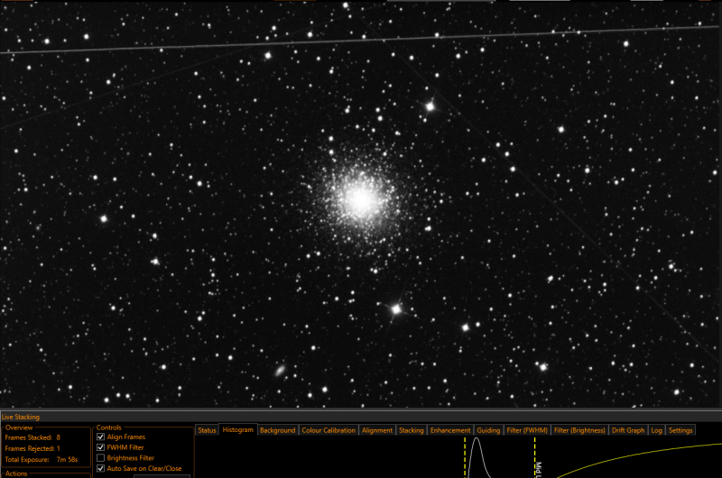Screen dimensions: 722x478
Task: Click the globular cluster core in the preview
Action: pos(361,200)
